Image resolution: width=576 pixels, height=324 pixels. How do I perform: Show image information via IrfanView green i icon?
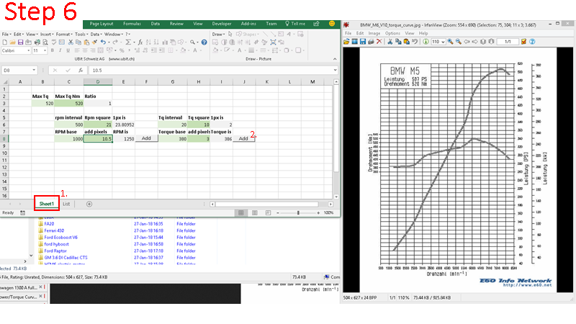426,42
